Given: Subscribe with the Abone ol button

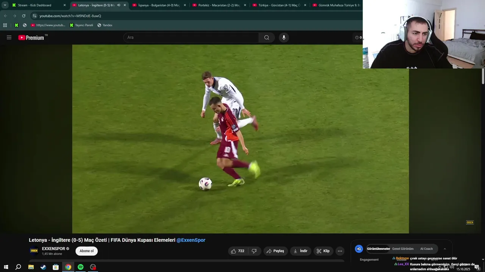Looking at the screenshot, I should click(x=86, y=251).
